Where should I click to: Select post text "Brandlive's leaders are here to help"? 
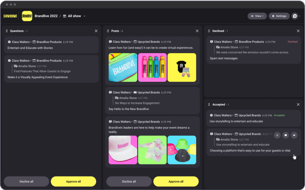coord(149,130)
